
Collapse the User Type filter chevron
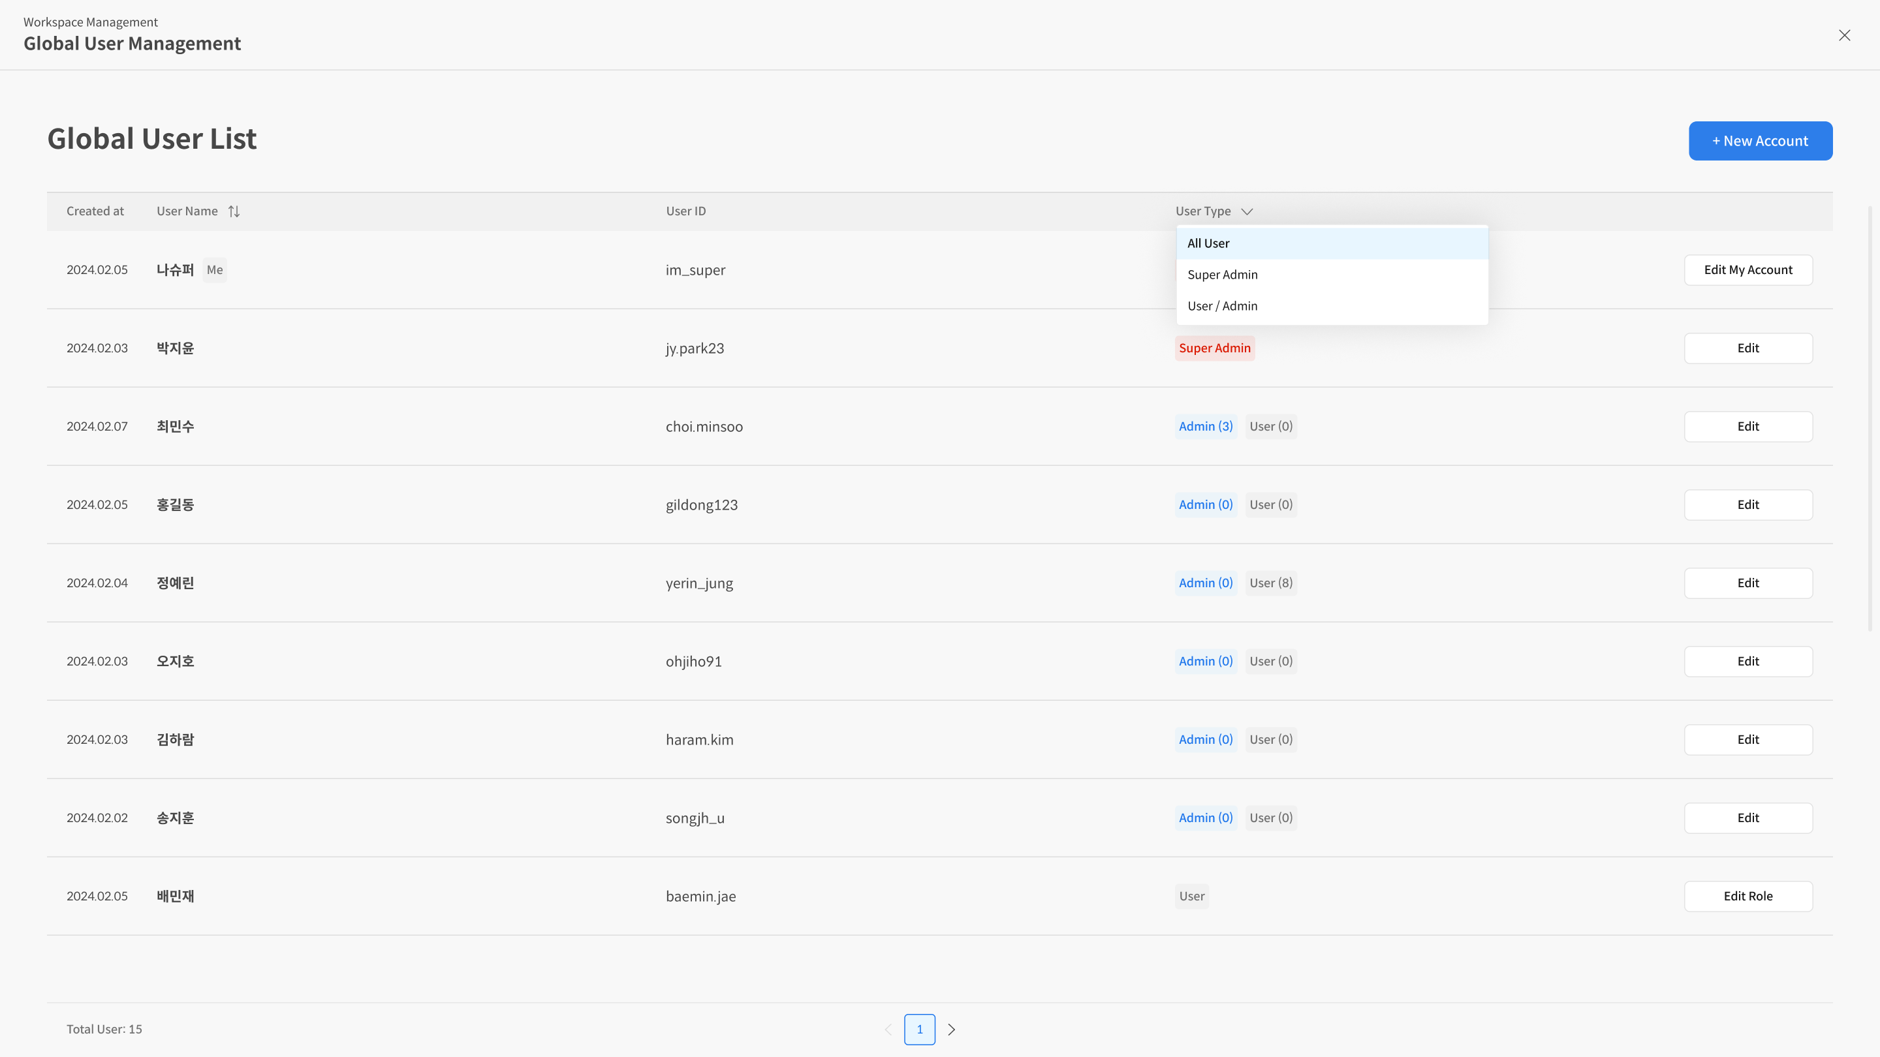tap(1247, 211)
